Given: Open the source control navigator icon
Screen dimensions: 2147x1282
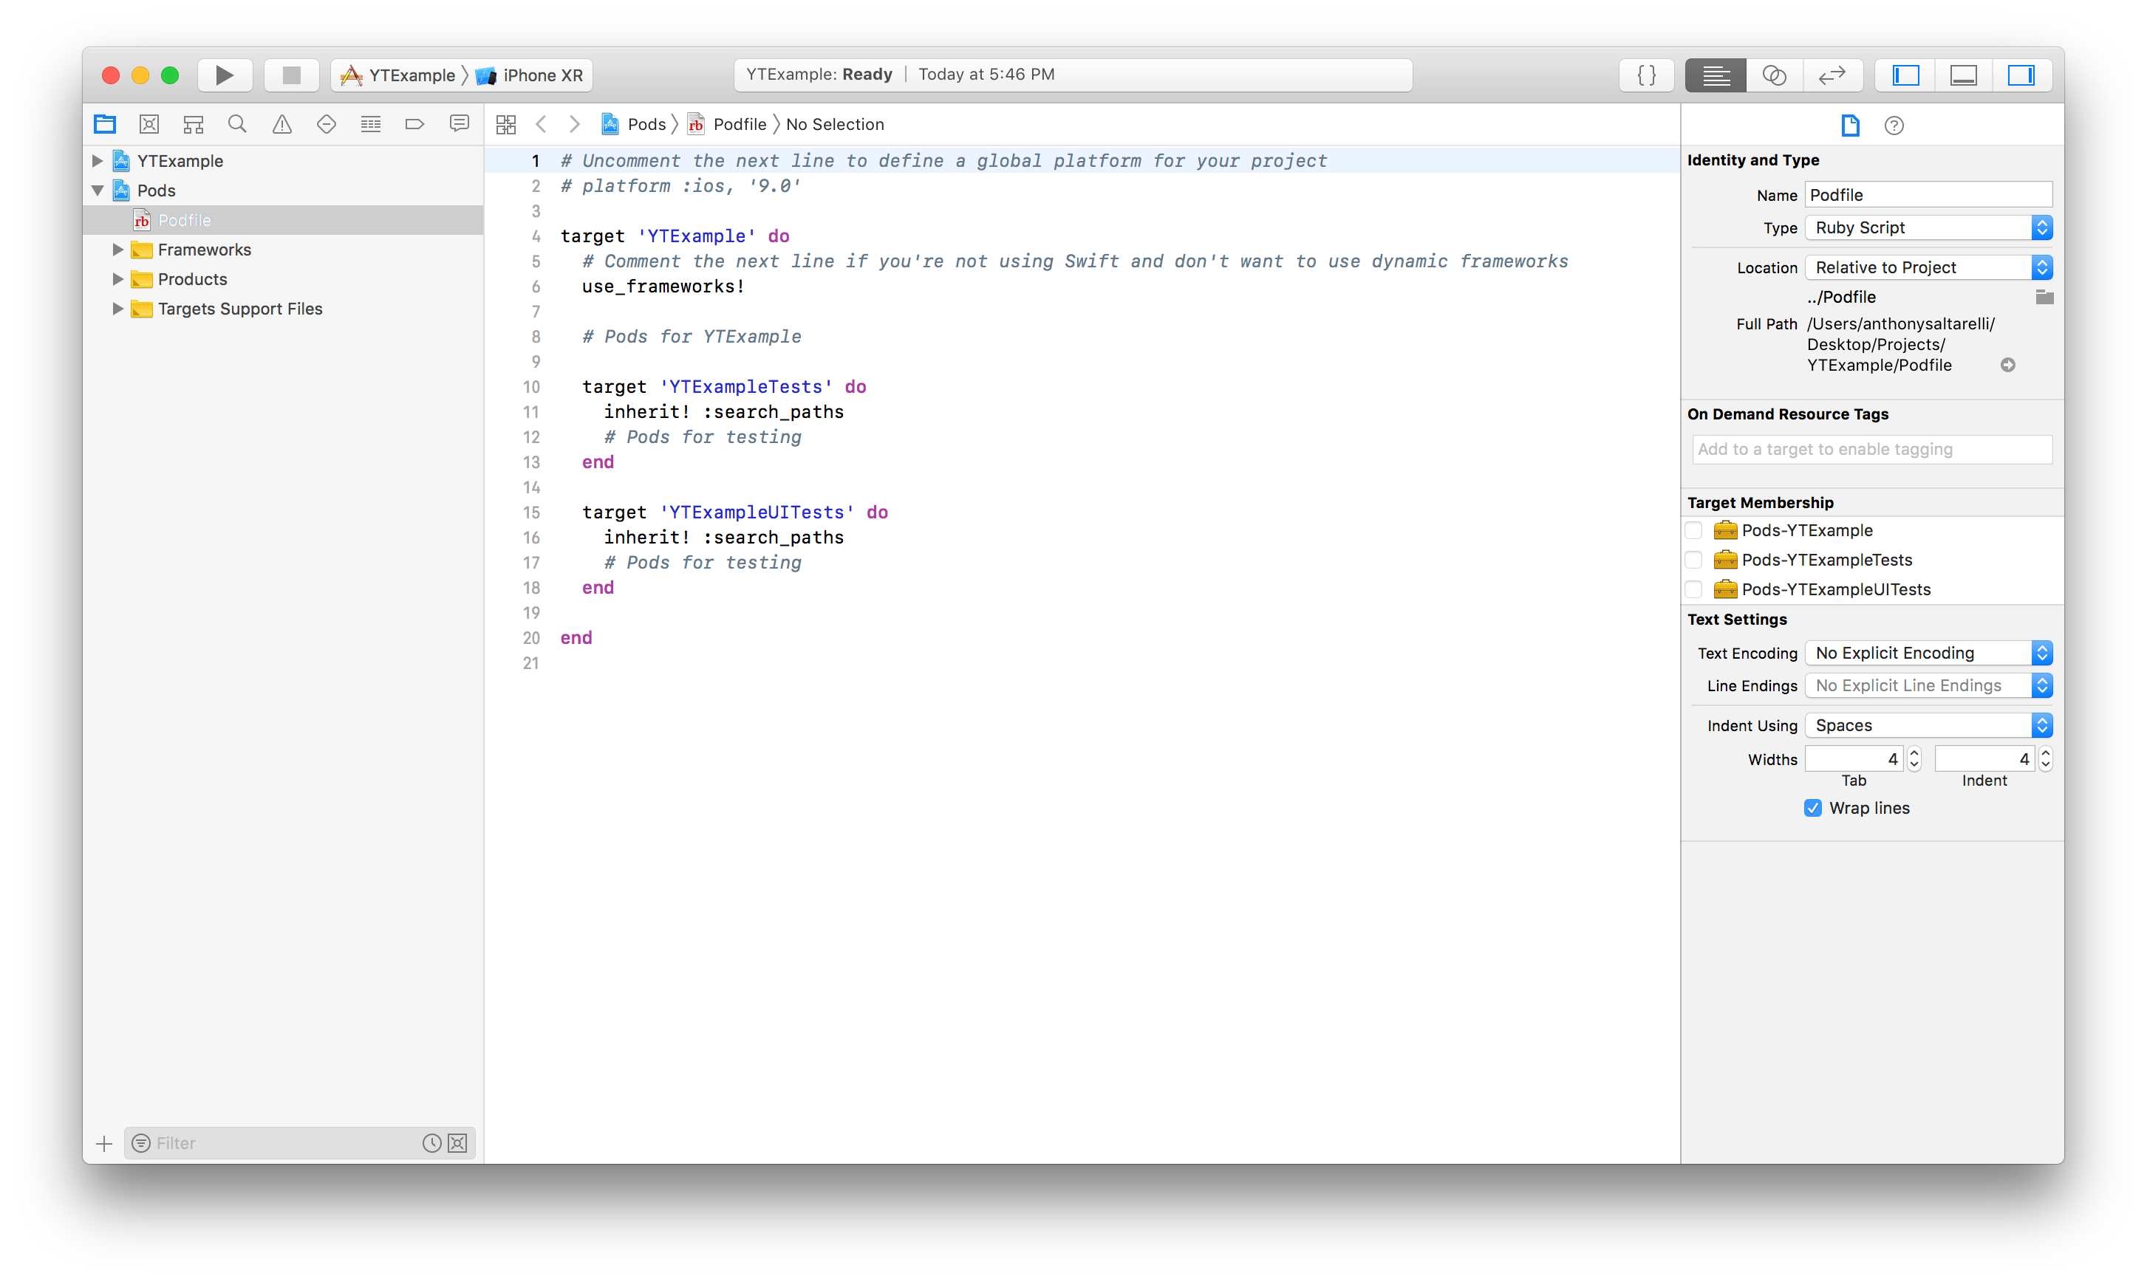Looking at the screenshot, I should click(149, 124).
